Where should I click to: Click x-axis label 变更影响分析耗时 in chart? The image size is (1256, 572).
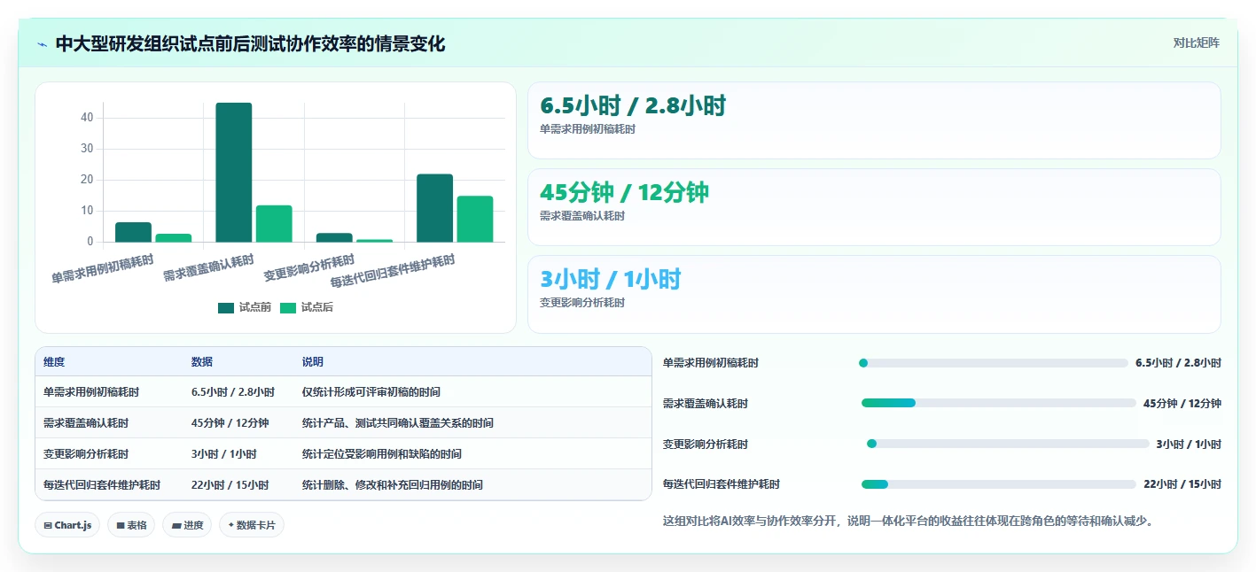click(x=309, y=267)
